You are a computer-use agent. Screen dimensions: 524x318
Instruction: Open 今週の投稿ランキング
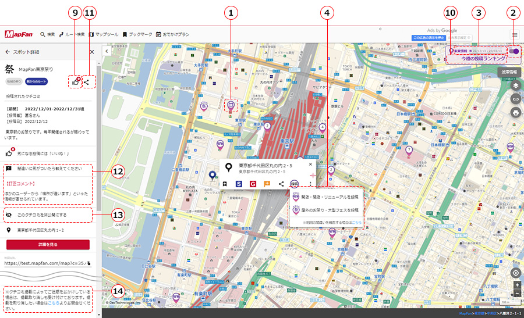coord(483,59)
